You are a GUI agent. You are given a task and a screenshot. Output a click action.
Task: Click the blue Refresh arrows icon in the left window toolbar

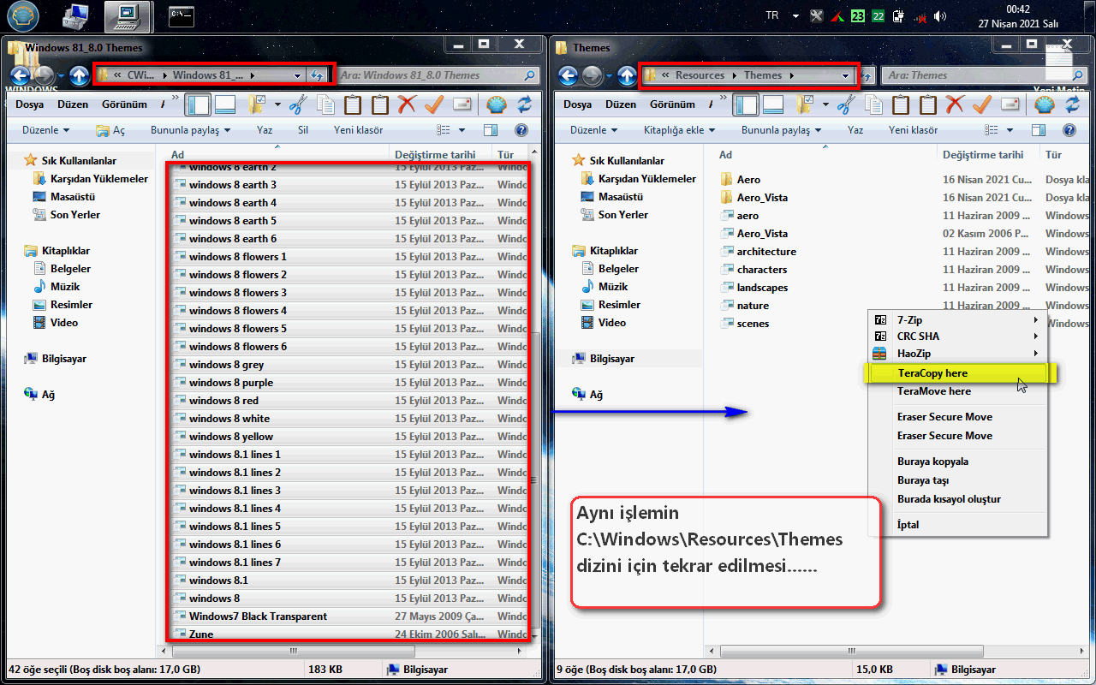pos(524,104)
